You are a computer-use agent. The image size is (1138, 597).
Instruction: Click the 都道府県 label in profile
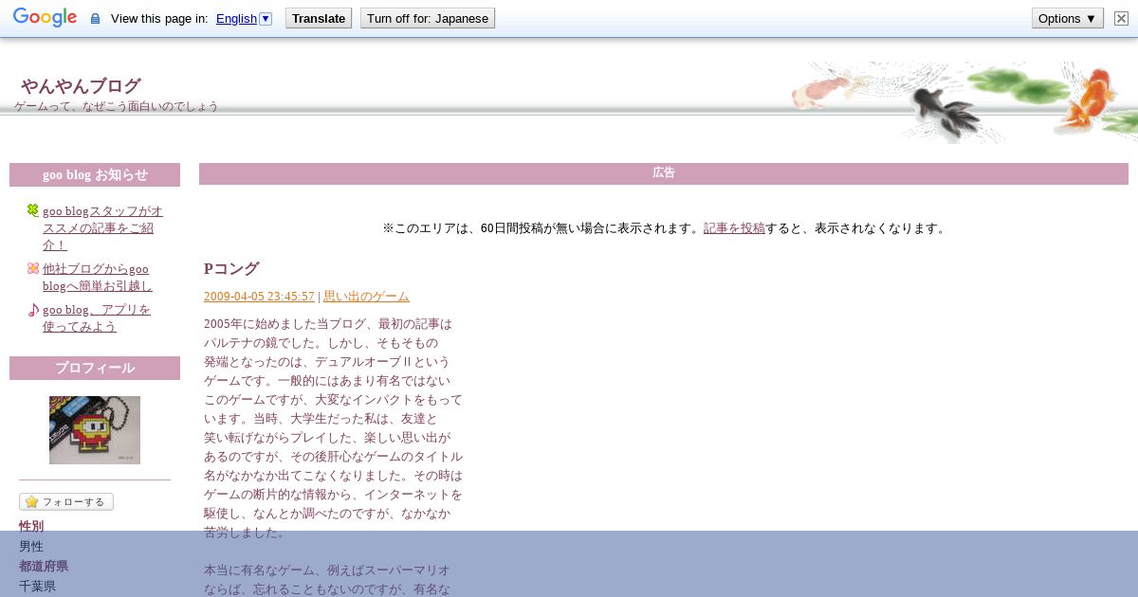pyautogui.click(x=44, y=567)
